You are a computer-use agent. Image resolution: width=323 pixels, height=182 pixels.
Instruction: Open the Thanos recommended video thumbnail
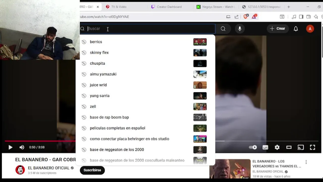(x=230, y=169)
